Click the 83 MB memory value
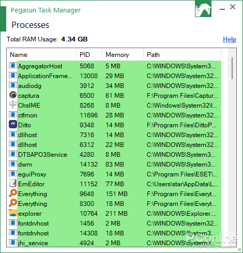Viewport: 243px width, 253px height. click(115, 165)
